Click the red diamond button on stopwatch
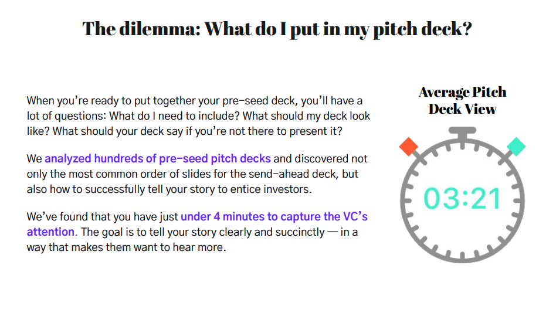The width and height of the screenshot is (556, 309). pos(408,147)
